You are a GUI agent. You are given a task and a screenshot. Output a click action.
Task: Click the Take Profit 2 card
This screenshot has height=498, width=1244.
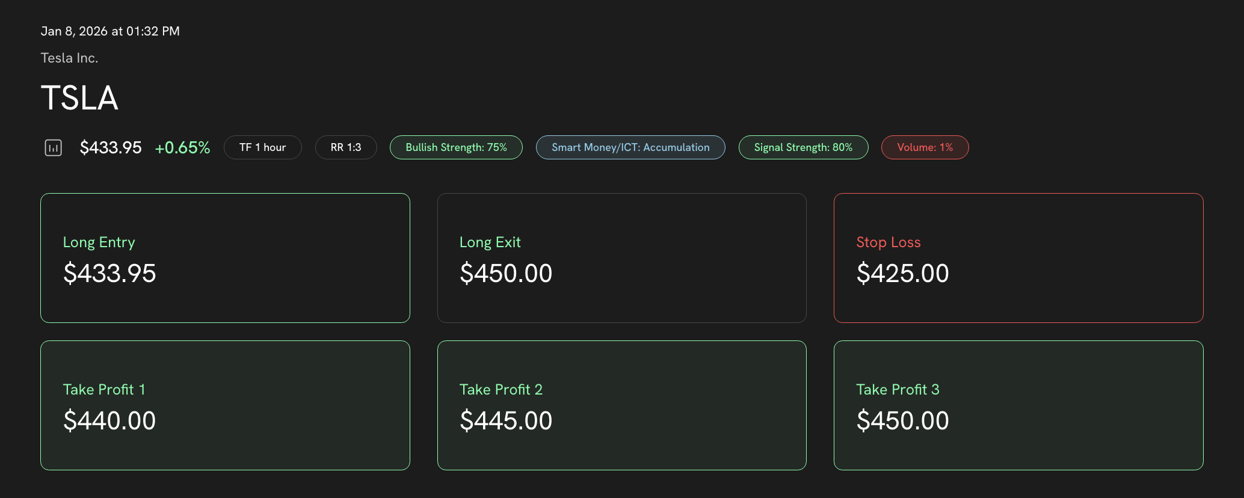[621, 405]
